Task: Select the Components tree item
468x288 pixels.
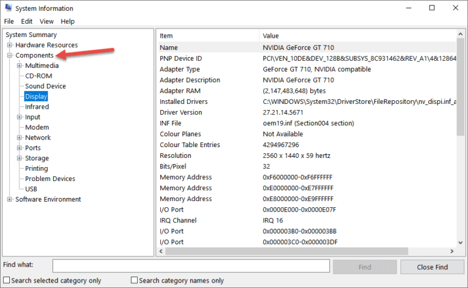Action: (34, 55)
